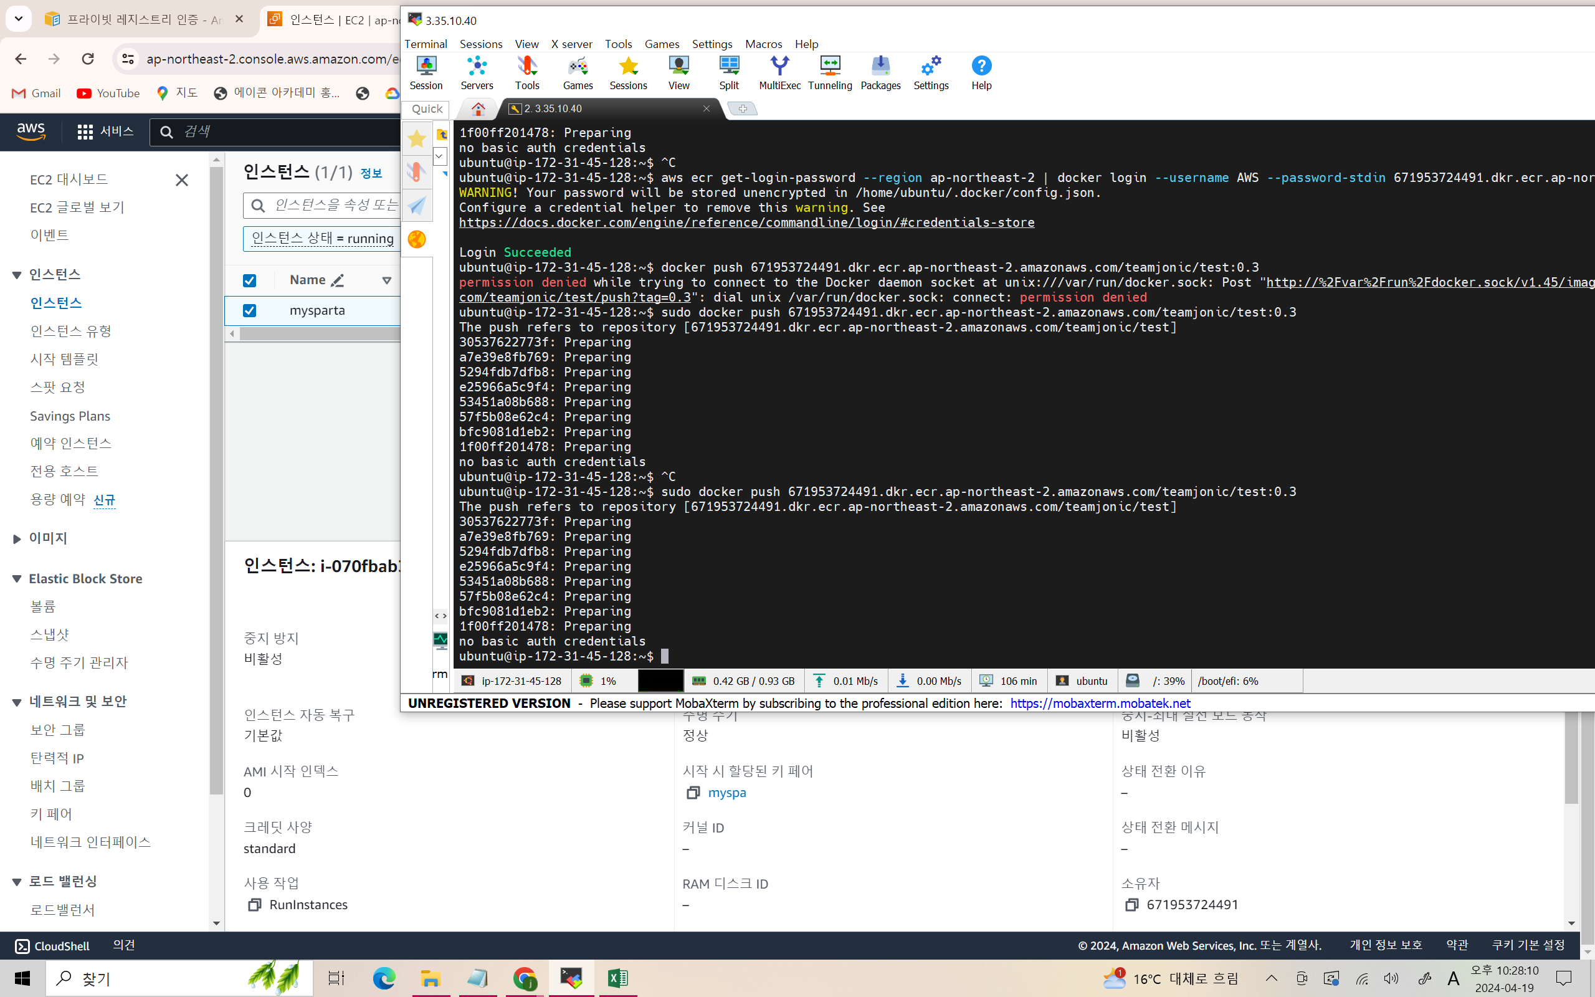Open the myspa key pair link
This screenshot has height=997, width=1595.
[727, 793]
